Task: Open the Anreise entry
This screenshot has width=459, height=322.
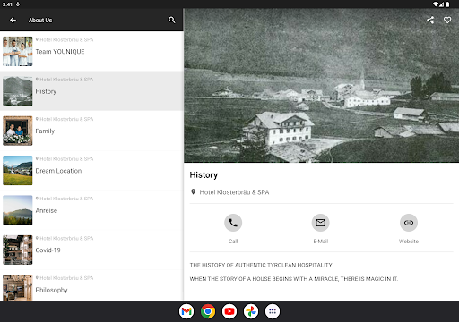Action: pyautogui.click(x=91, y=210)
